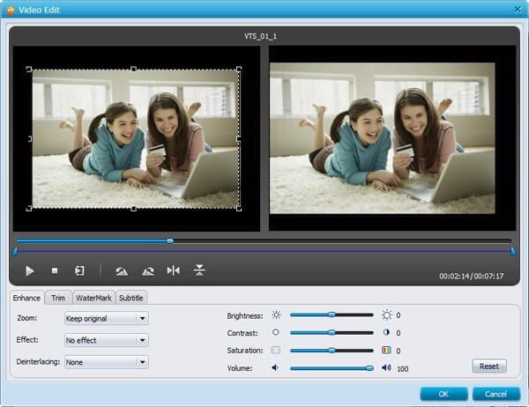Image resolution: width=529 pixels, height=407 pixels.
Task: Click the loud volume speaker icon
Action: [387, 367]
